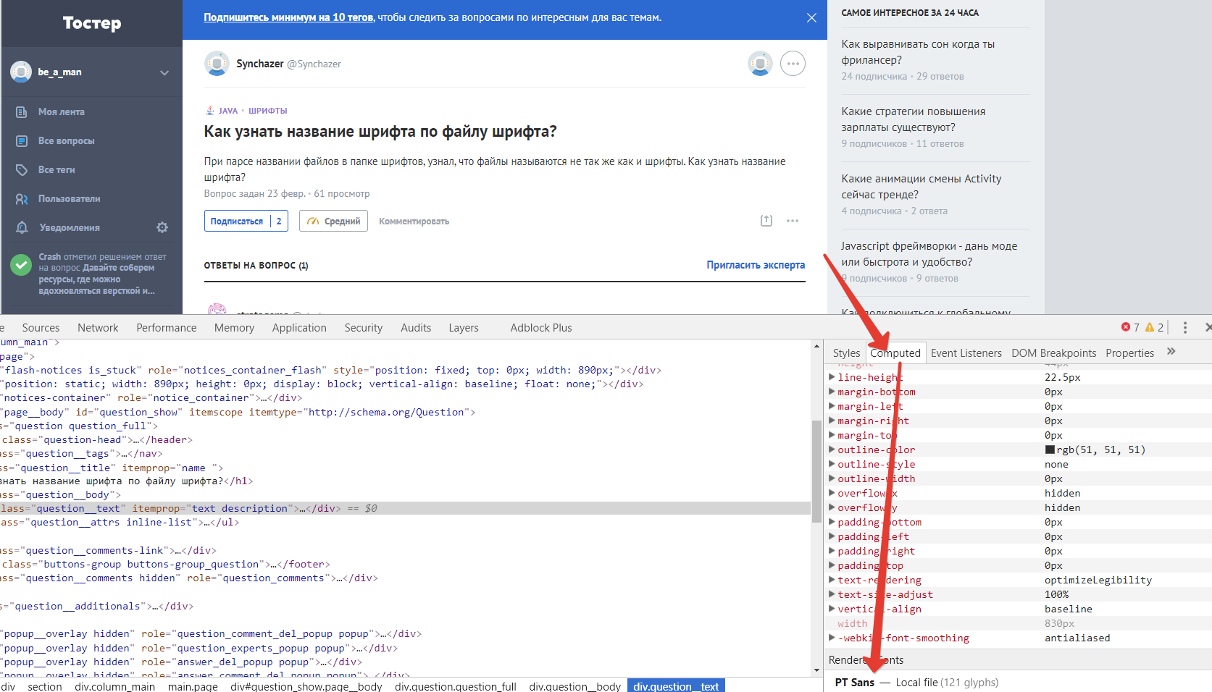
Task: Expand the text-rendering computed property
Action: pos(832,580)
